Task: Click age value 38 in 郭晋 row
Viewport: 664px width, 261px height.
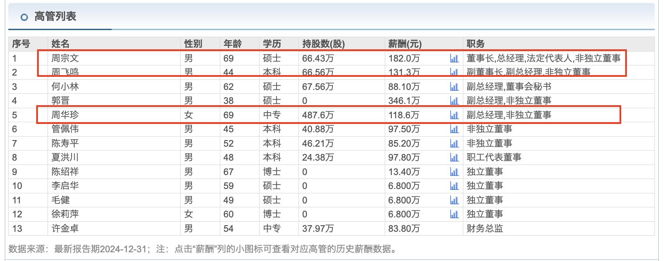Action: pyautogui.click(x=229, y=101)
